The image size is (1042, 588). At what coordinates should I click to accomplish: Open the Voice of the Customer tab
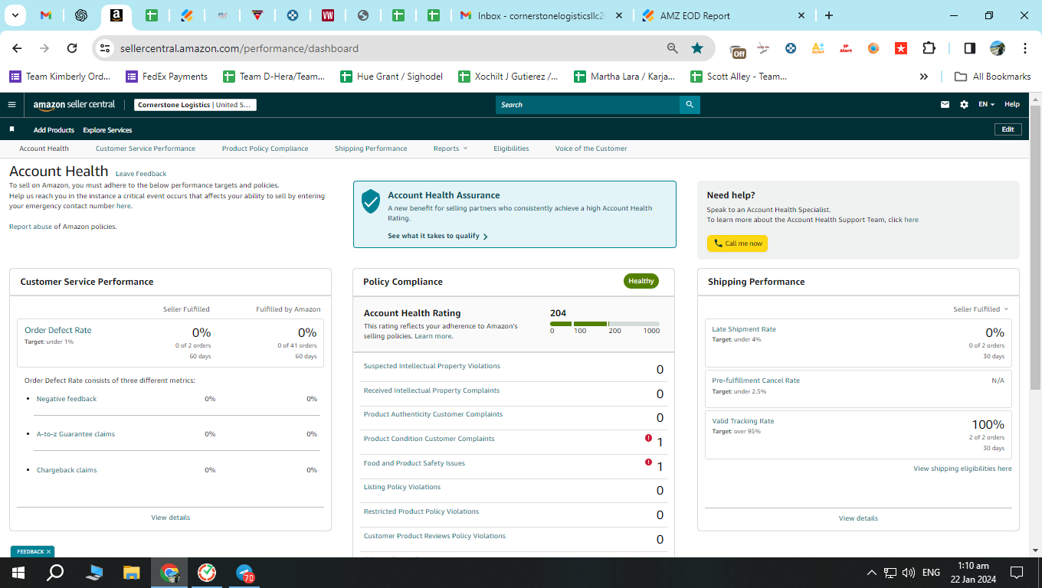[591, 149]
